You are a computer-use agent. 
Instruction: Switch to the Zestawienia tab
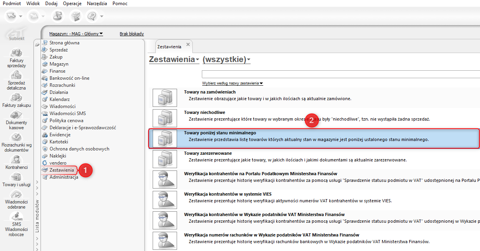click(x=170, y=46)
